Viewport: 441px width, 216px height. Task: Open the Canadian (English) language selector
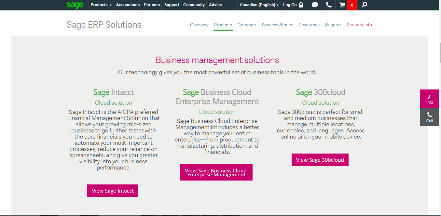click(x=259, y=5)
